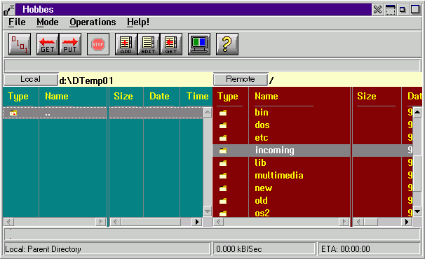Select the remote incoming folder
The image size is (425, 259).
[275, 150]
